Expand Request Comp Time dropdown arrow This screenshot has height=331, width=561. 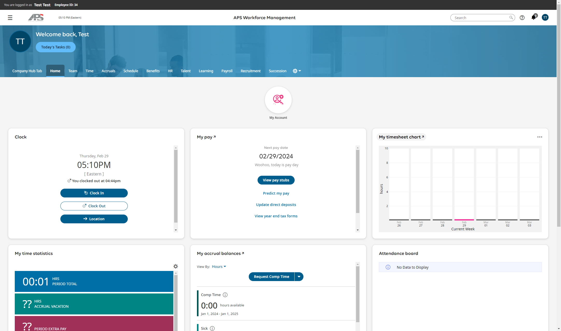tap(299, 277)
